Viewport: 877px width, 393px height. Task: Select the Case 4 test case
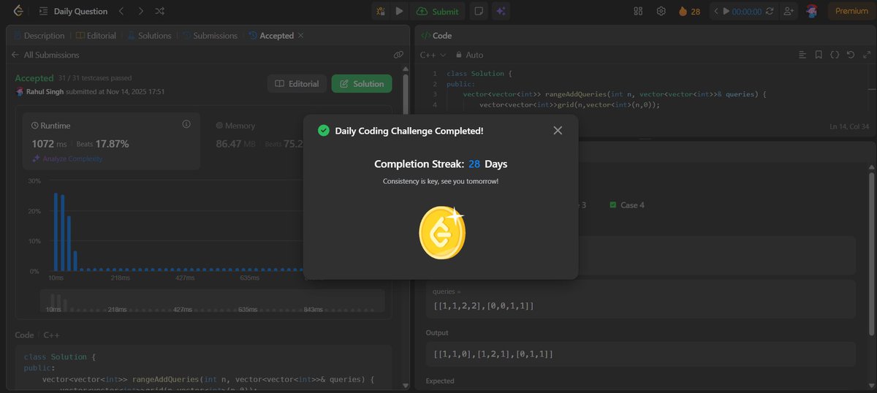(x=626, y=205)
